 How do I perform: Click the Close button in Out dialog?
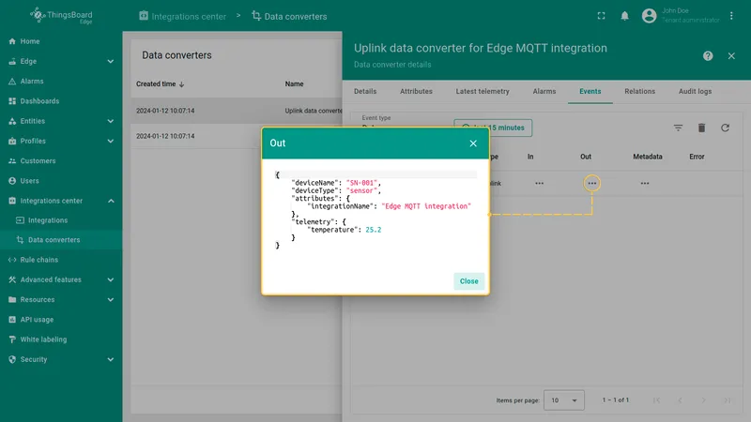468,281
